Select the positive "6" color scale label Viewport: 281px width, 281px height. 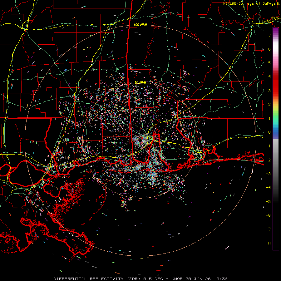point(269,49)
